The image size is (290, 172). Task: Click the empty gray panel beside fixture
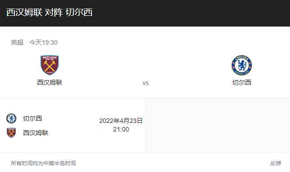[x=218, y=125]
